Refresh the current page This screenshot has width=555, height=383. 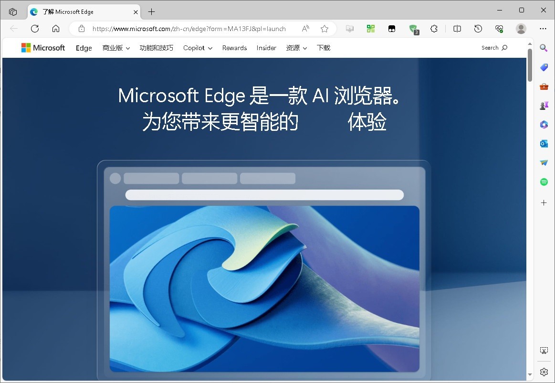pos(35,29)
